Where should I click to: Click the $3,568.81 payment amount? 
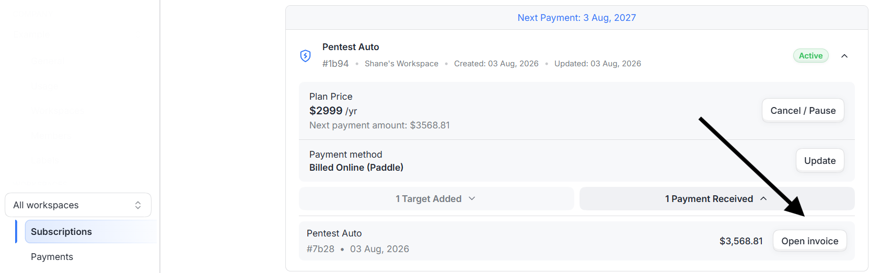[x=741, y=241]
